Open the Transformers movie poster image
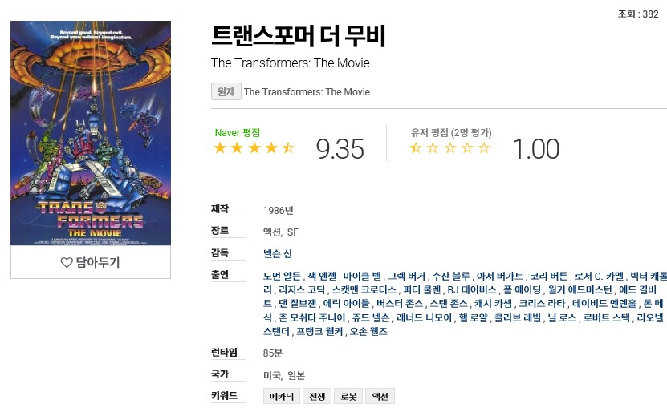667x412 pixels. click(91, 133)
